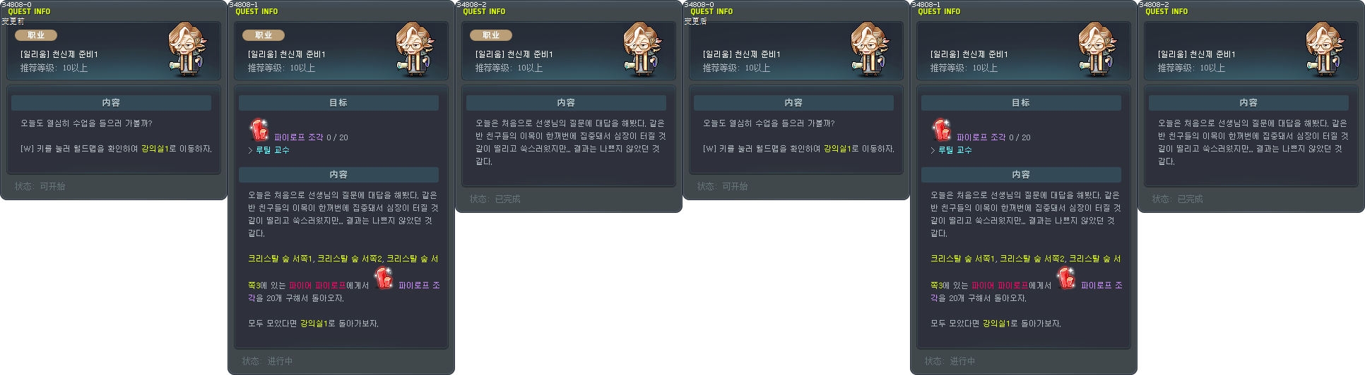Click the 职业 badge in the 34808-2 panel
The height and width of the screenshot is (375, 1365).
pyautogui.click(x=491, y=35)
